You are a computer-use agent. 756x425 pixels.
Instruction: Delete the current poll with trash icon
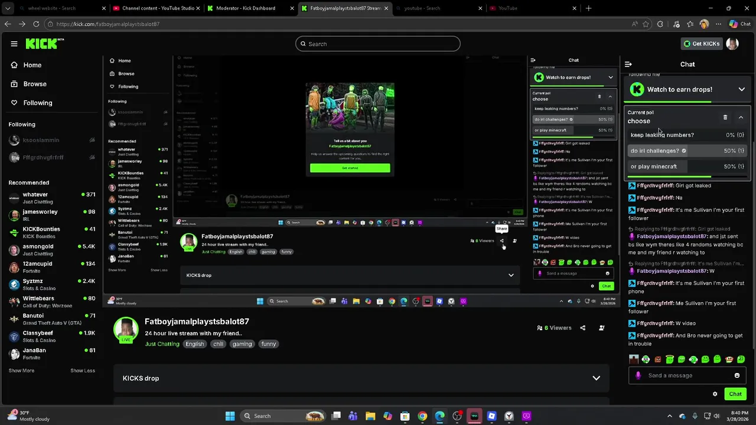(725, 117)
